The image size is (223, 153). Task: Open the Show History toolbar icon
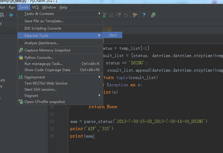111,15
